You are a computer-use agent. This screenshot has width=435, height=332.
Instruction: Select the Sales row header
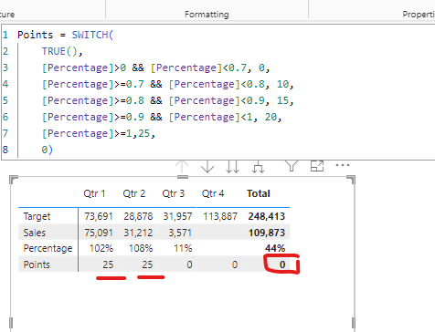coord(35,233)
